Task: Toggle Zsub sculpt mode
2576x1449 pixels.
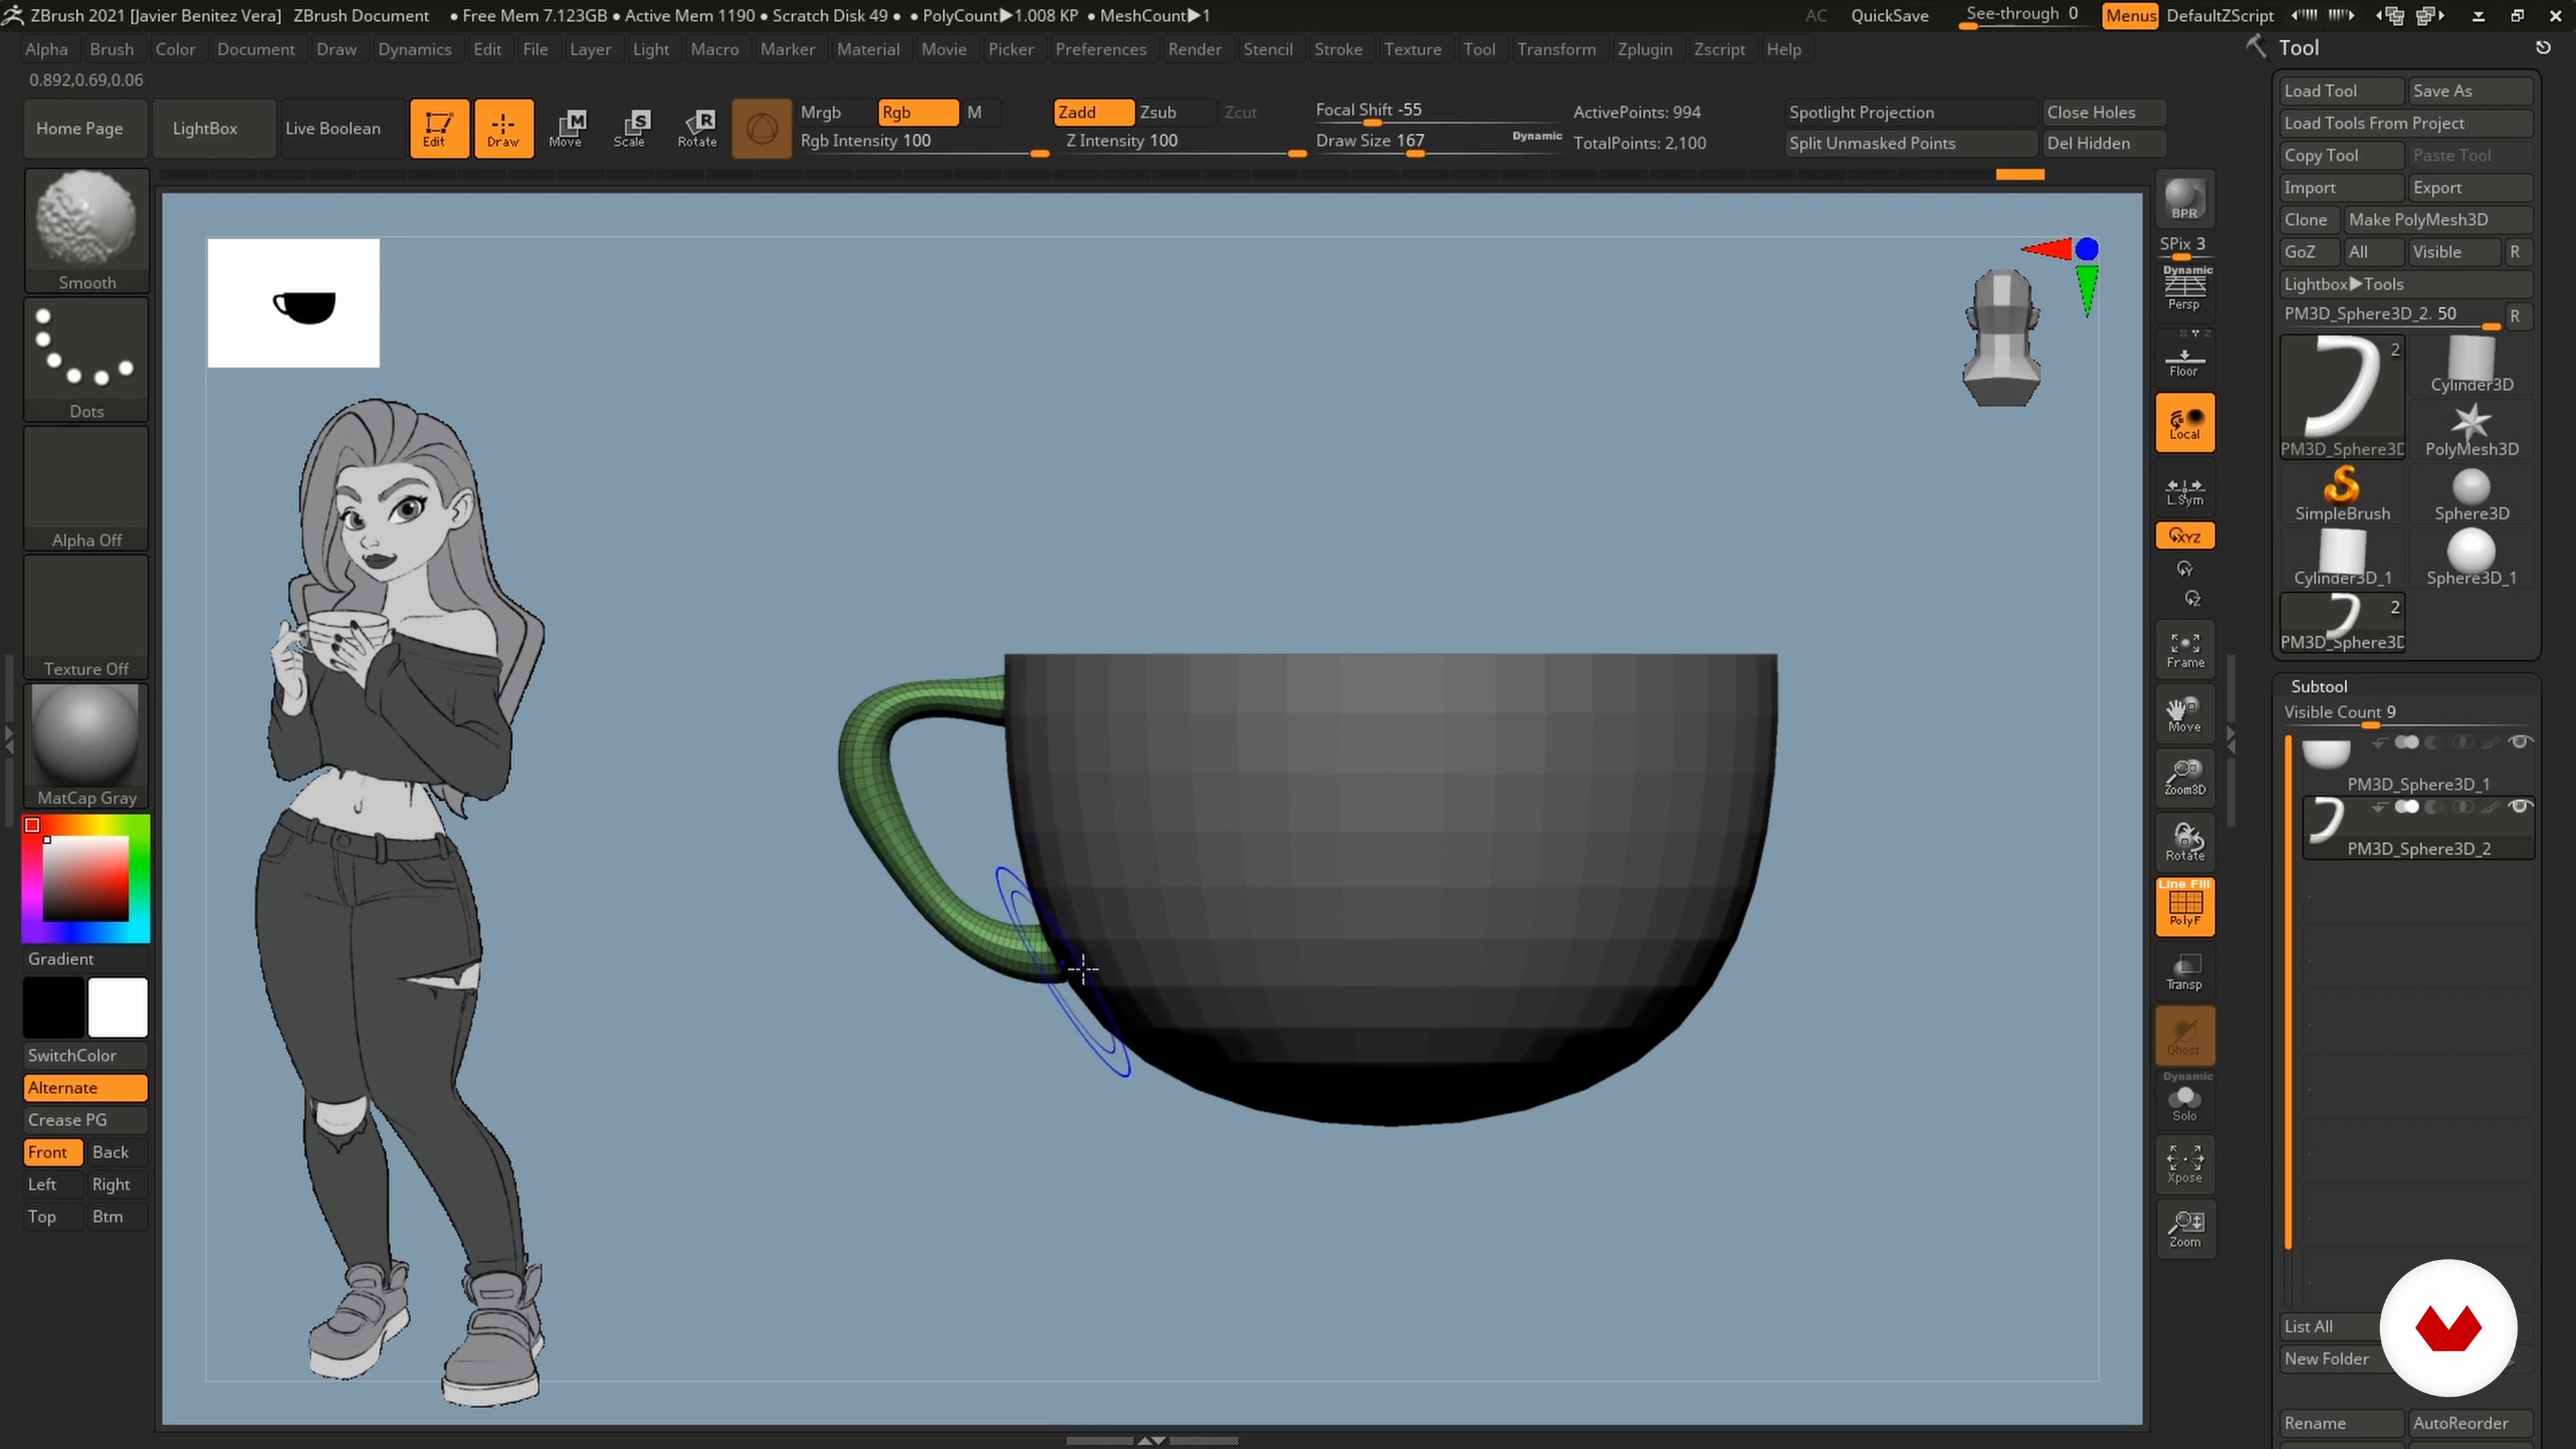Action: click(1158, 112)
